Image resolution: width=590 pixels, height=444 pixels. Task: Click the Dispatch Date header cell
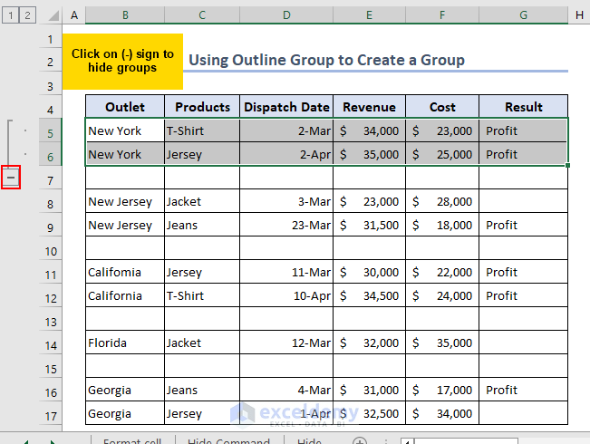point(287,107)
